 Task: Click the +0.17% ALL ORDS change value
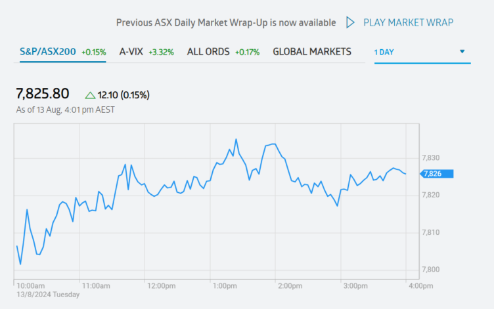click(247, 52)
